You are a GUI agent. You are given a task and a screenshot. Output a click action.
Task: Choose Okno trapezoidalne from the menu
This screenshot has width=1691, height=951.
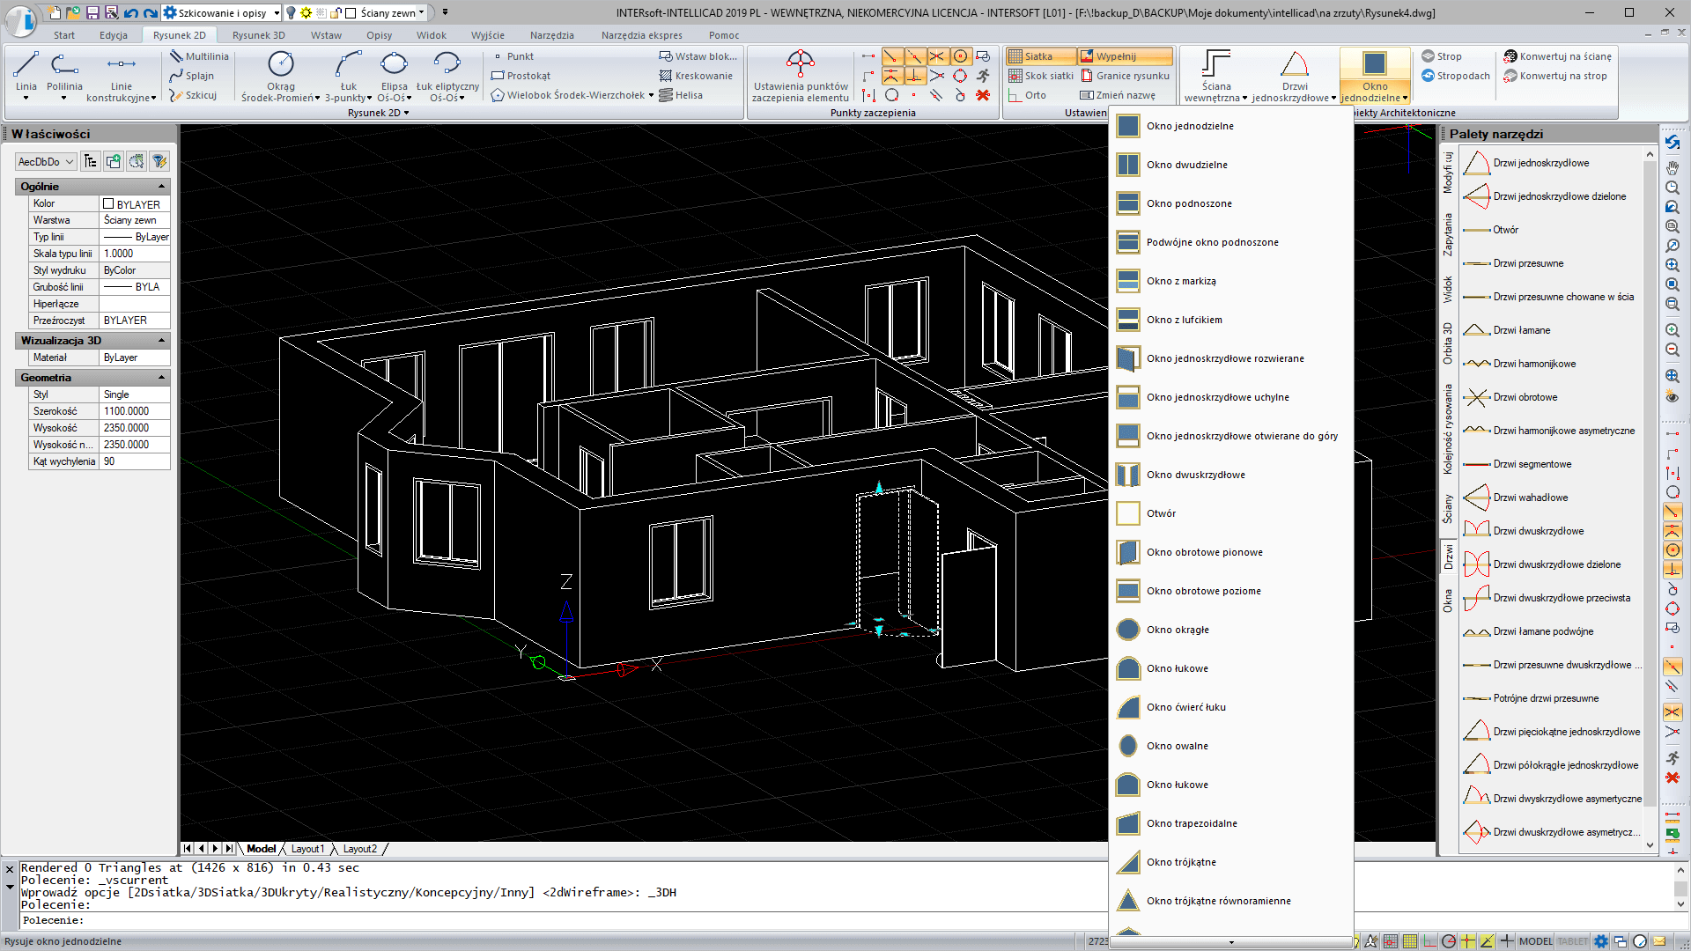tap(1189, 822)
